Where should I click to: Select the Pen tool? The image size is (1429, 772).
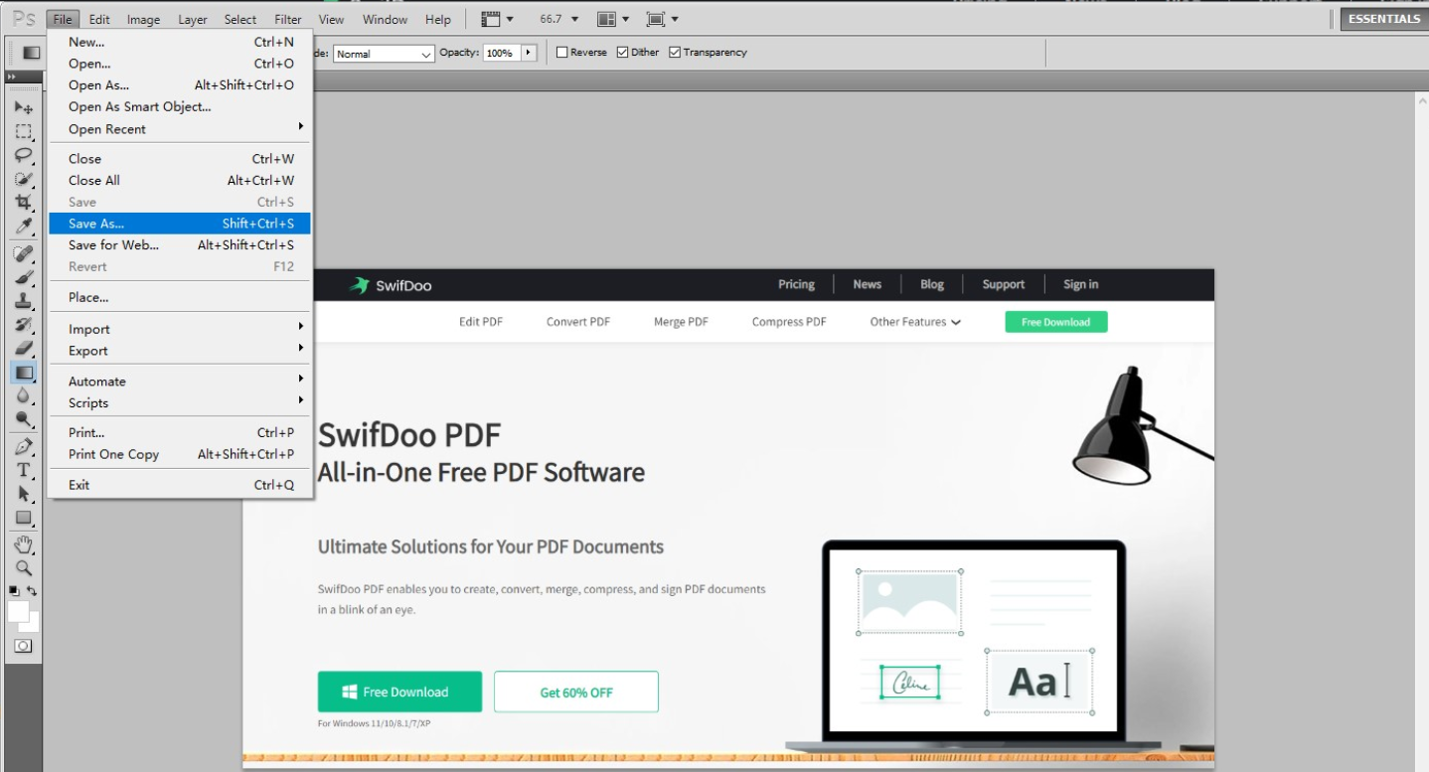[x=24, y=447]
